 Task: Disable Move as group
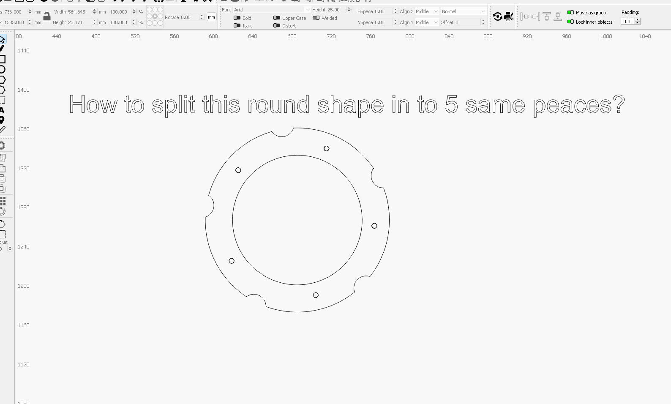(x=570, y=13)
